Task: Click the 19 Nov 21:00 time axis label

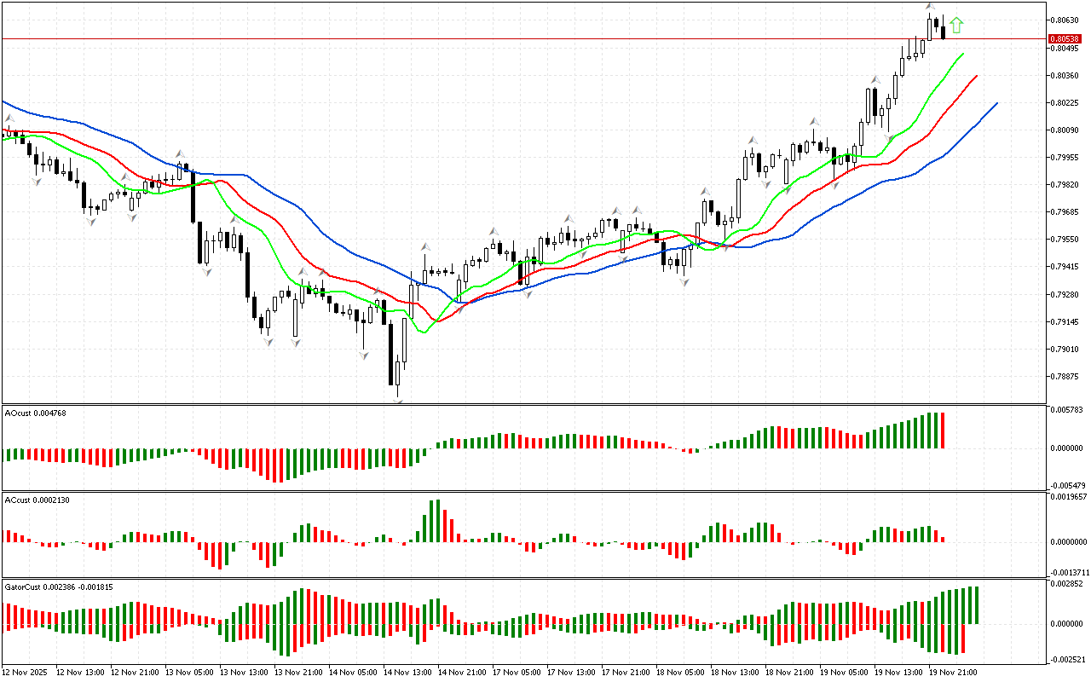Action: [x=952, y=672]
